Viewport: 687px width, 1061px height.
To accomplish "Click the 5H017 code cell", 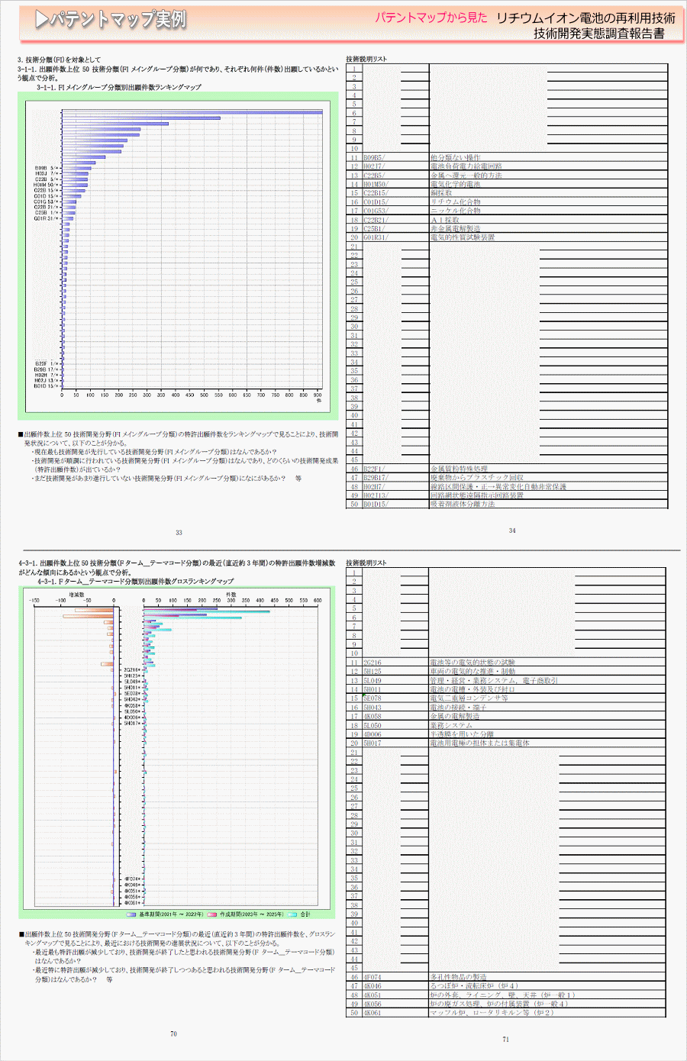I will coord(373,743).
